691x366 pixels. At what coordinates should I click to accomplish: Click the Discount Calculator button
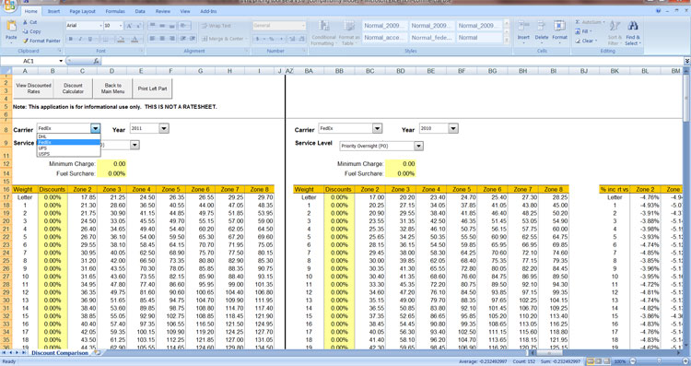point(73,89)
